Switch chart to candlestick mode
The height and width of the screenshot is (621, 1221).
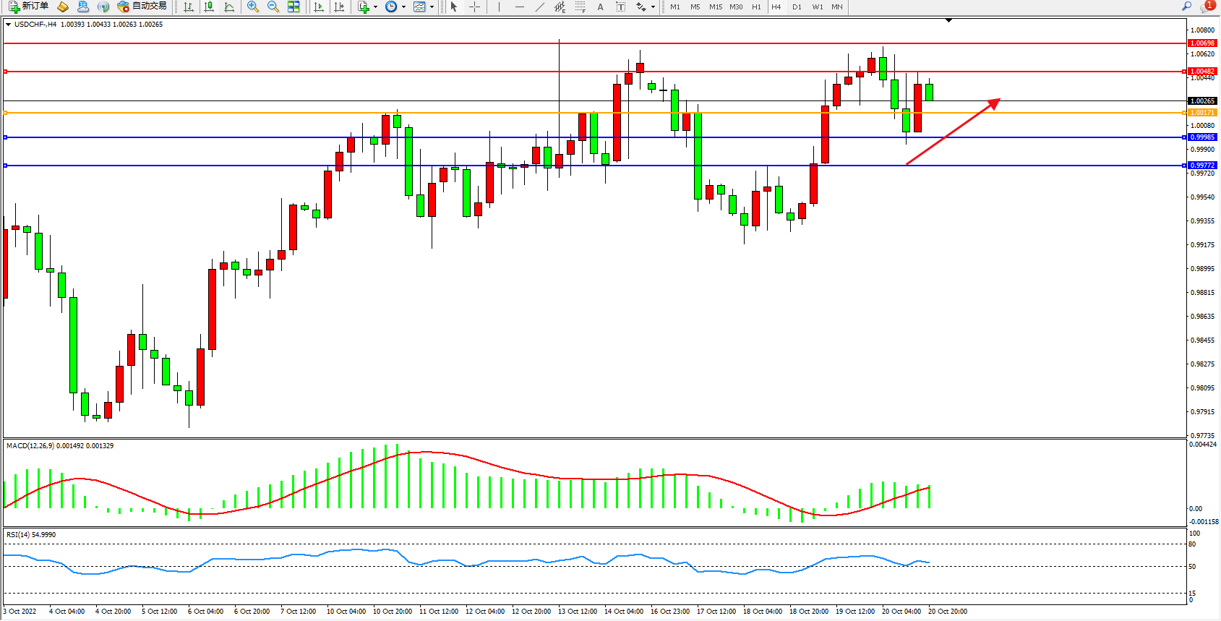[x=209, y=7]
